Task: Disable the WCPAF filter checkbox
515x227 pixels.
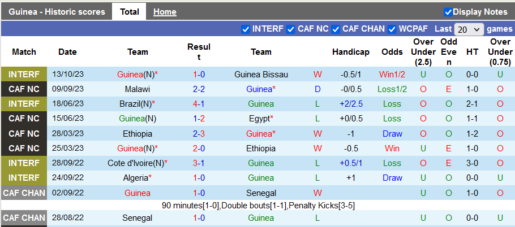Action: (392, 29)
